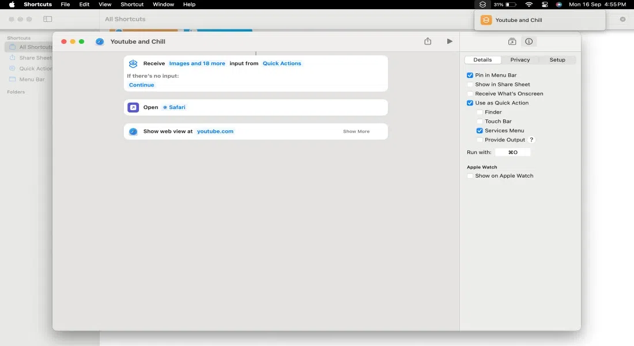Click the Show web view Safari icon
Screen dimensions: 634x346
[133, 131]
